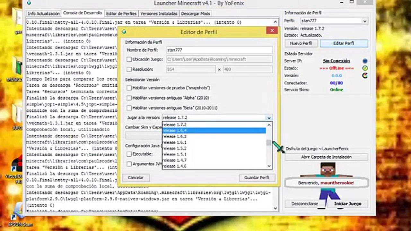
Task: Click the Versión: release 1.7.2 profile text
Action: pyautogui.click(x=304, y=29)
